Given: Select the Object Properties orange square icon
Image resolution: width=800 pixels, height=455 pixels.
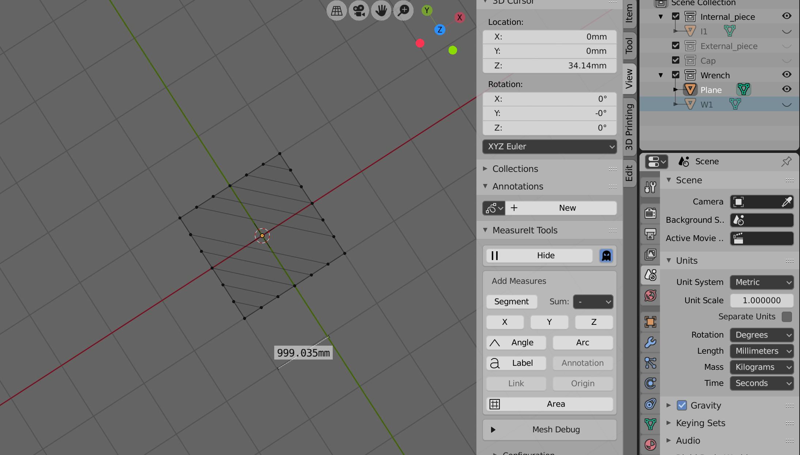Looking at the screenshot, I should point(650,321).
